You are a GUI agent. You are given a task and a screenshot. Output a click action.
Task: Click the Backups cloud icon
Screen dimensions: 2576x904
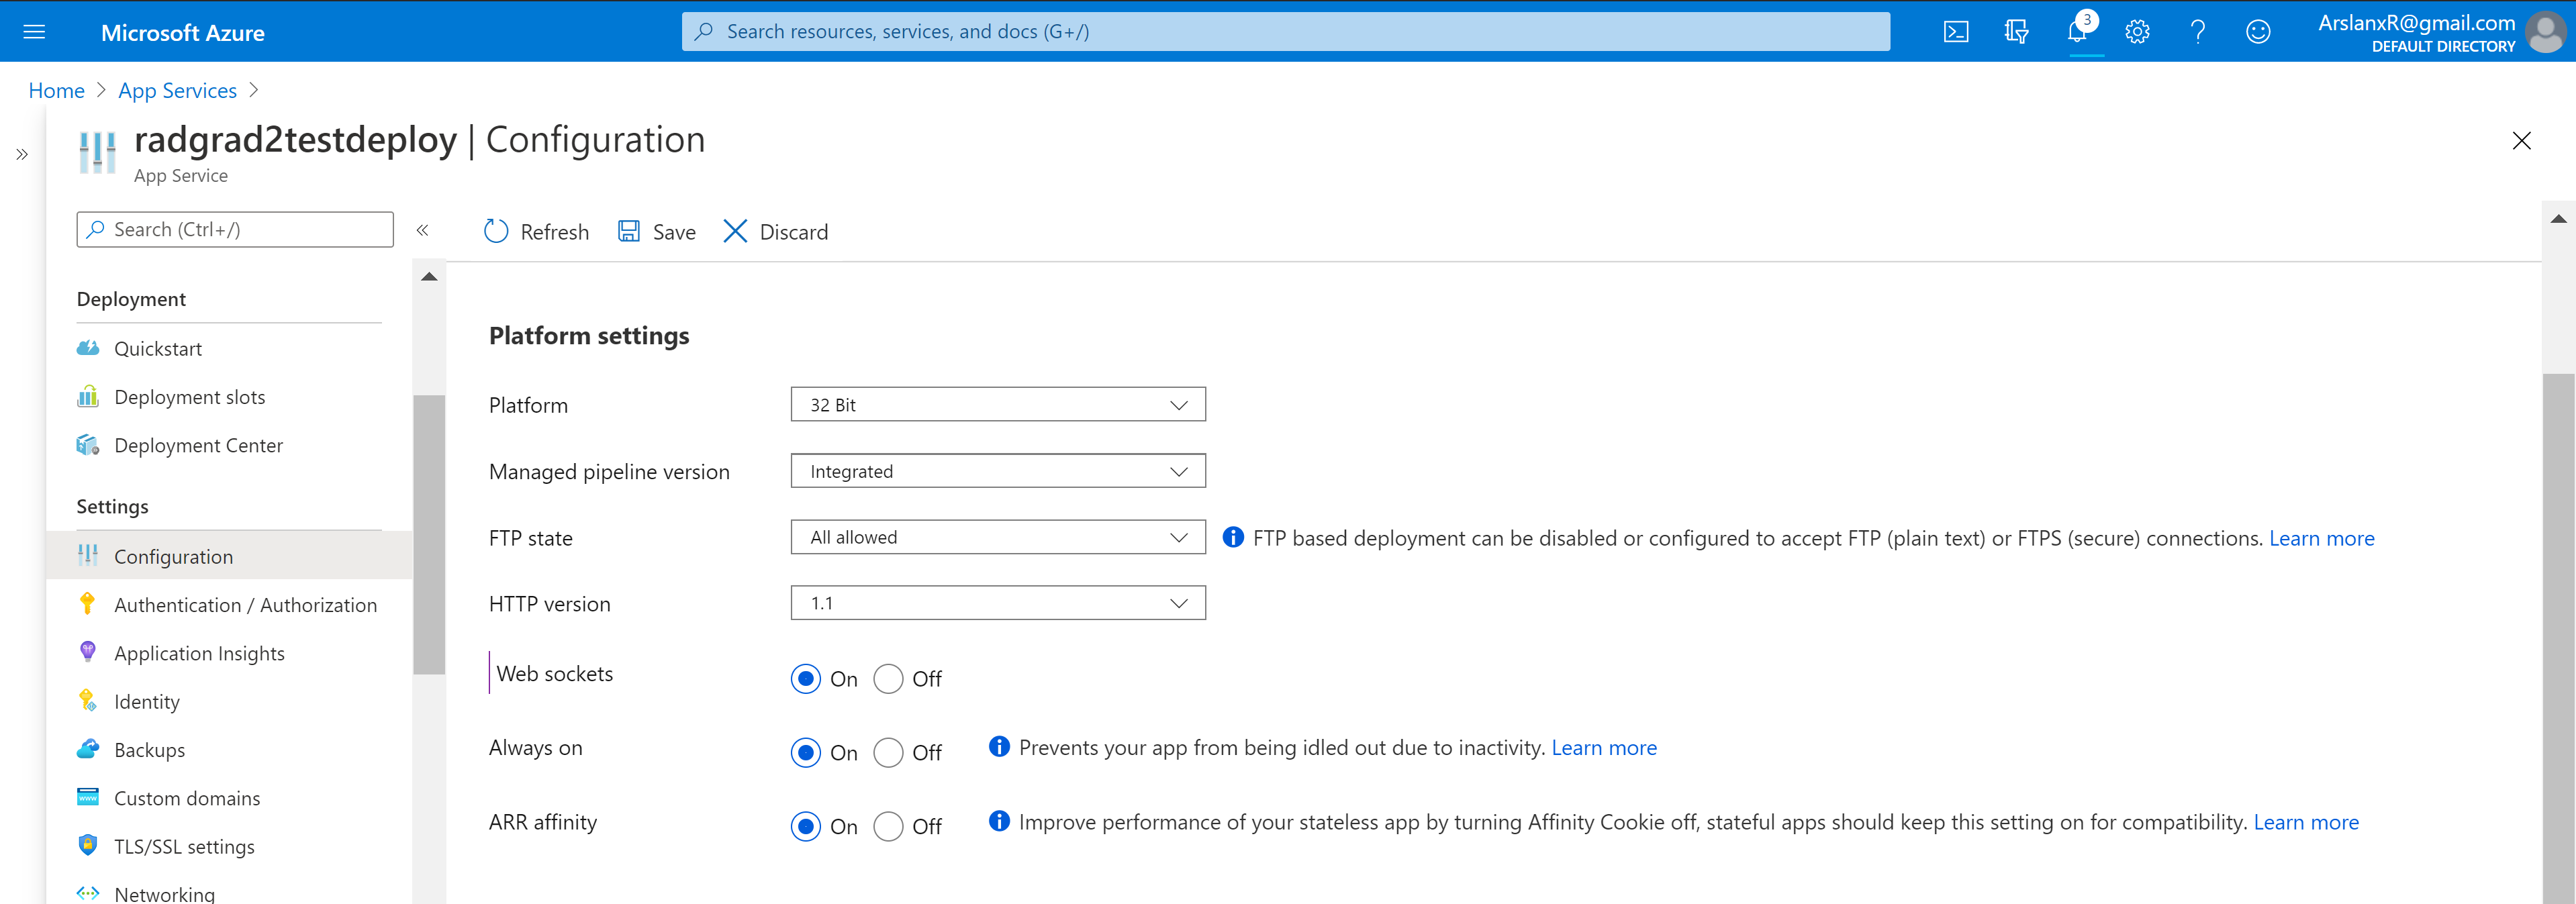click(x=88, y=749)
